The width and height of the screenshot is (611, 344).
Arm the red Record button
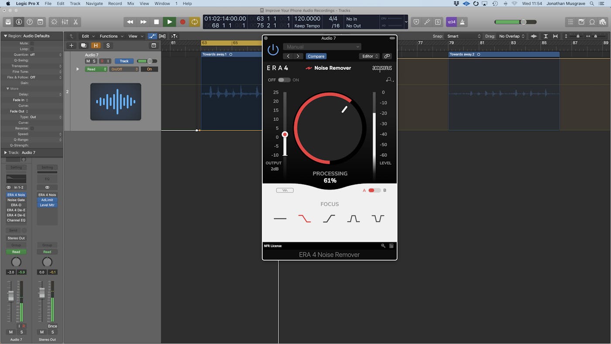point(182,22)
